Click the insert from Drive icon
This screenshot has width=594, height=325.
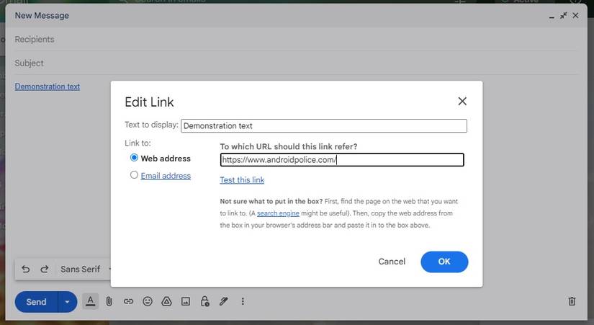(166, 301)
